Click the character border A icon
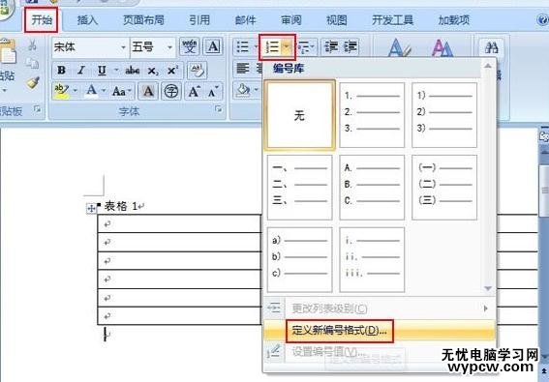549x382 pixels. click(213, 46)
